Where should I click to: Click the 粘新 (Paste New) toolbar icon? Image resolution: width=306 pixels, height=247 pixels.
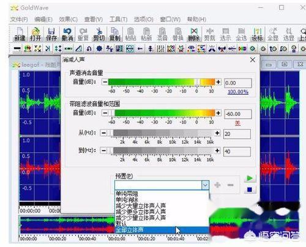point(146,34)
